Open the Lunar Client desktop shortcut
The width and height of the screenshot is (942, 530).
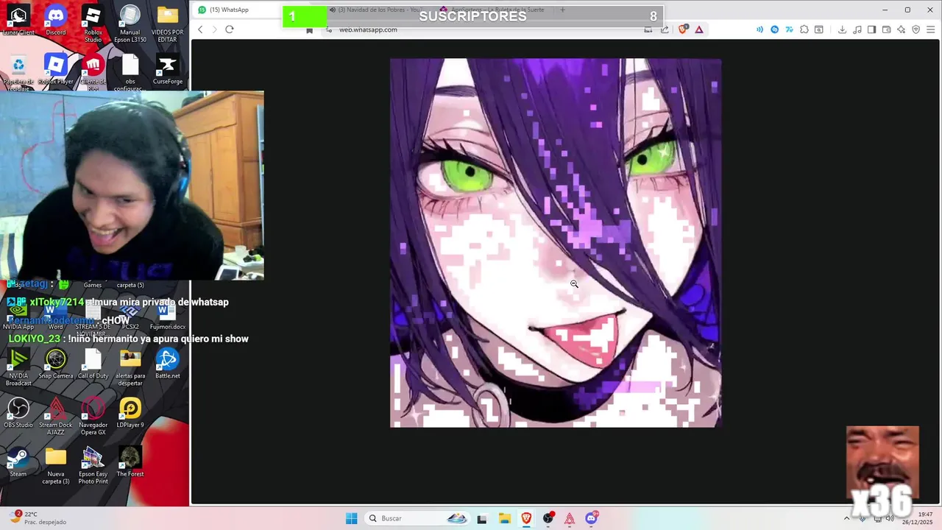pos(18,20)
